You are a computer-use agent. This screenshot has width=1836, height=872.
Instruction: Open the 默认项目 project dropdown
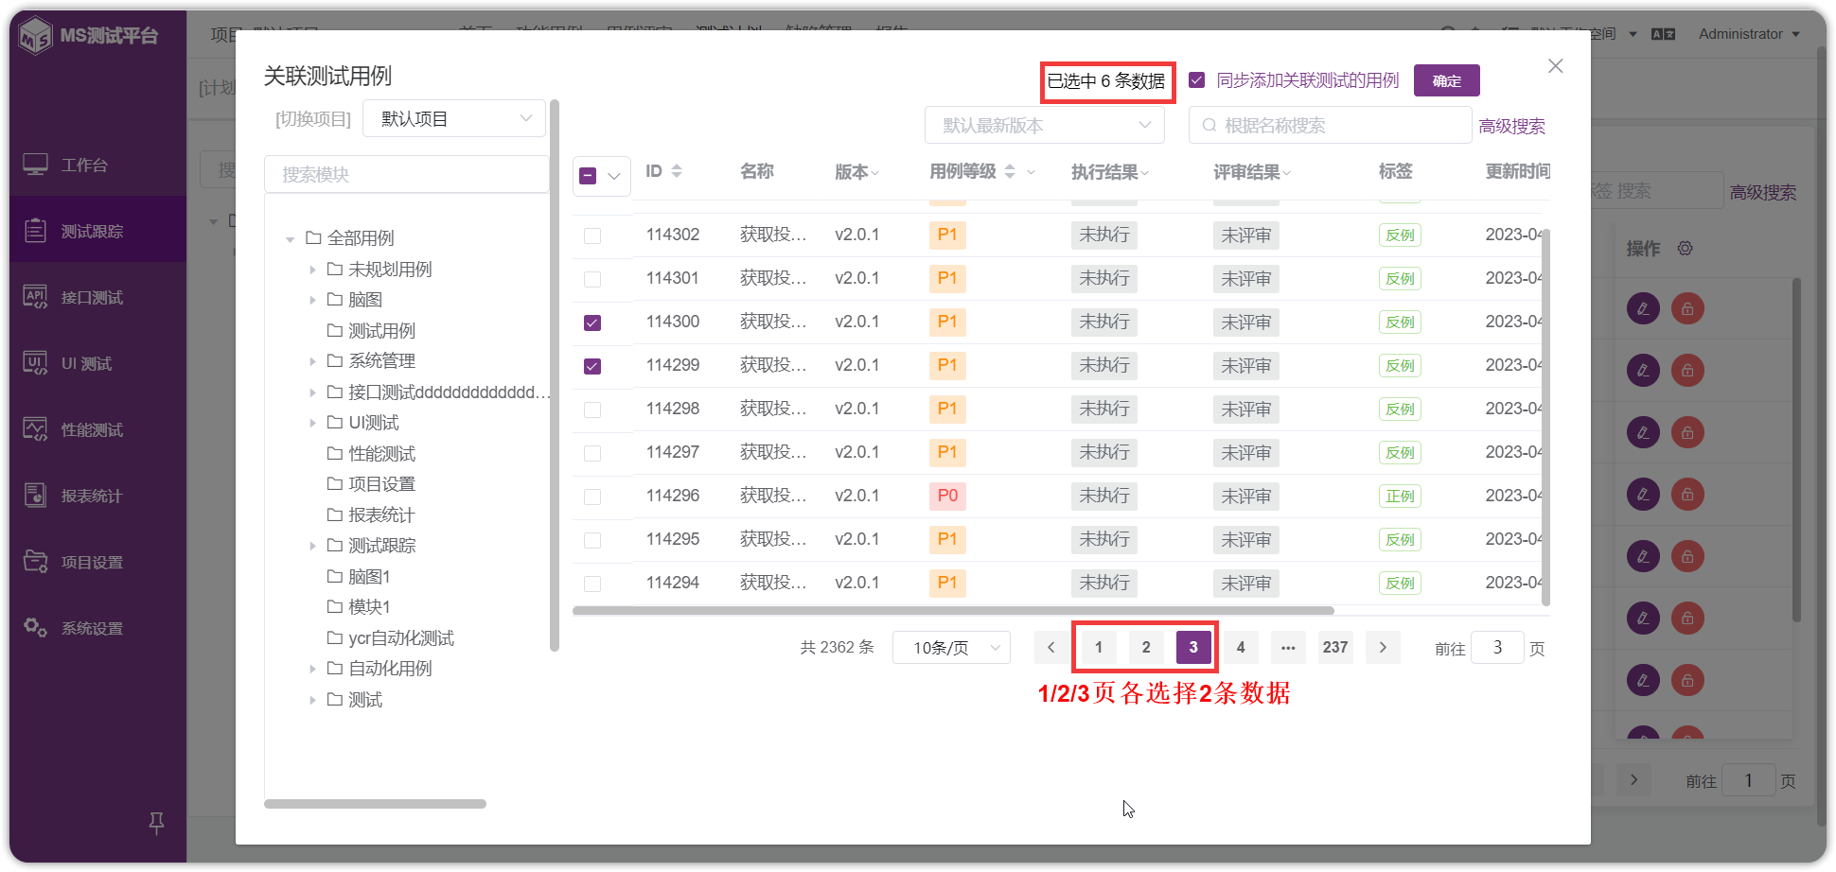point(454,118)
